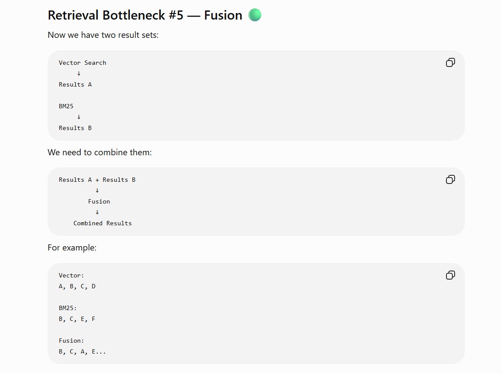Screen dimensions: 502x374
Task: Click the 'B, C, A, E...' fused results line
Action: [x=82, y=351]
